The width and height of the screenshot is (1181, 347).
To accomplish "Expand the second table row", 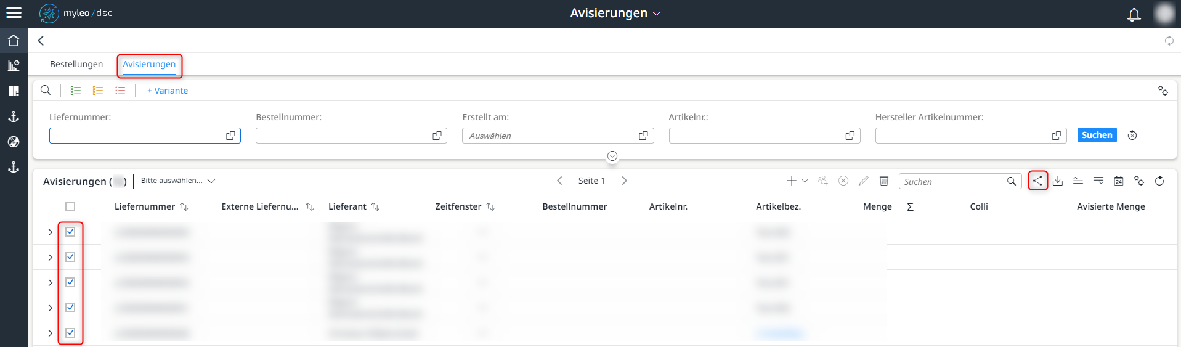I will click(50, 258).
